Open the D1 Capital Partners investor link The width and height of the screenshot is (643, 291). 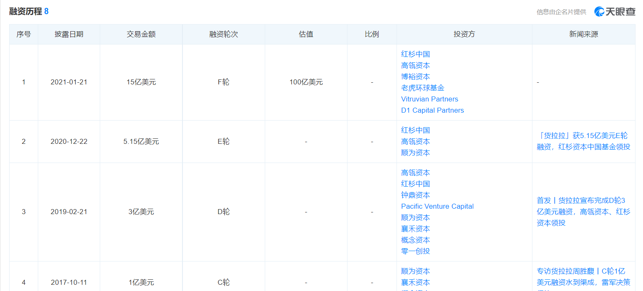(x=432, y=110)
